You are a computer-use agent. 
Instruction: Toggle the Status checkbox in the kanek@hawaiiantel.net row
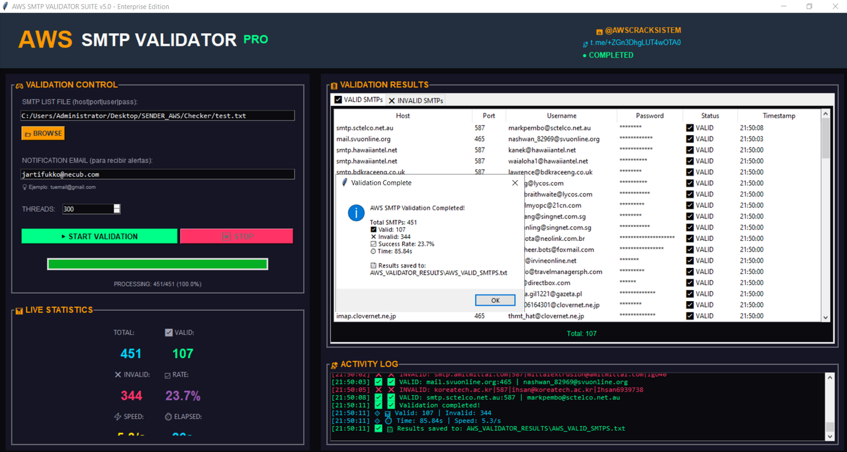690,150
